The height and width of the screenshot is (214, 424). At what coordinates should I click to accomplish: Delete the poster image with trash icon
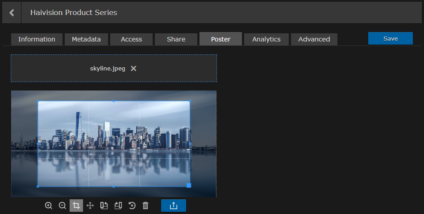pos(145,206)
